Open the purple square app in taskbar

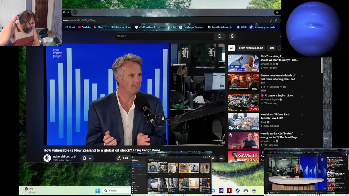click(x=221, y=191)
